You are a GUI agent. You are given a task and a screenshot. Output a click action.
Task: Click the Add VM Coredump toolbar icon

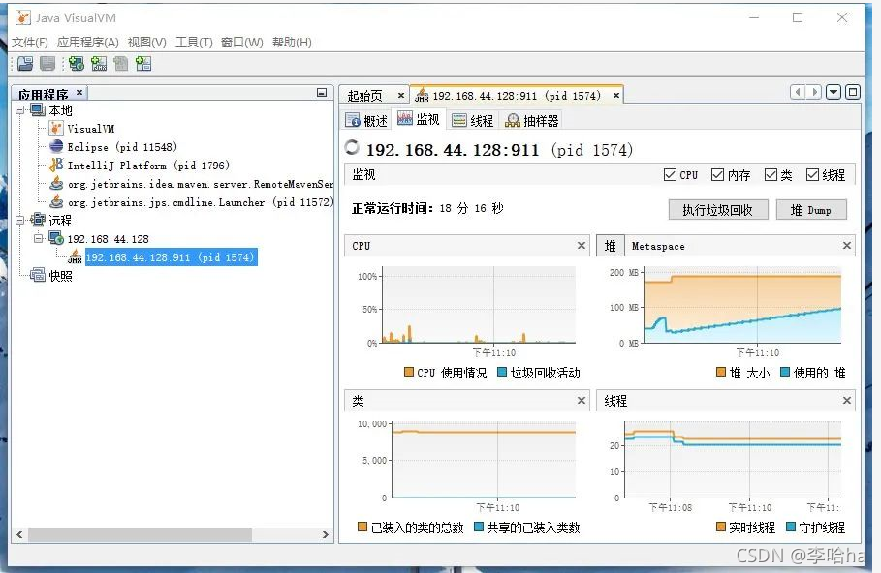(x=121, y=64)
